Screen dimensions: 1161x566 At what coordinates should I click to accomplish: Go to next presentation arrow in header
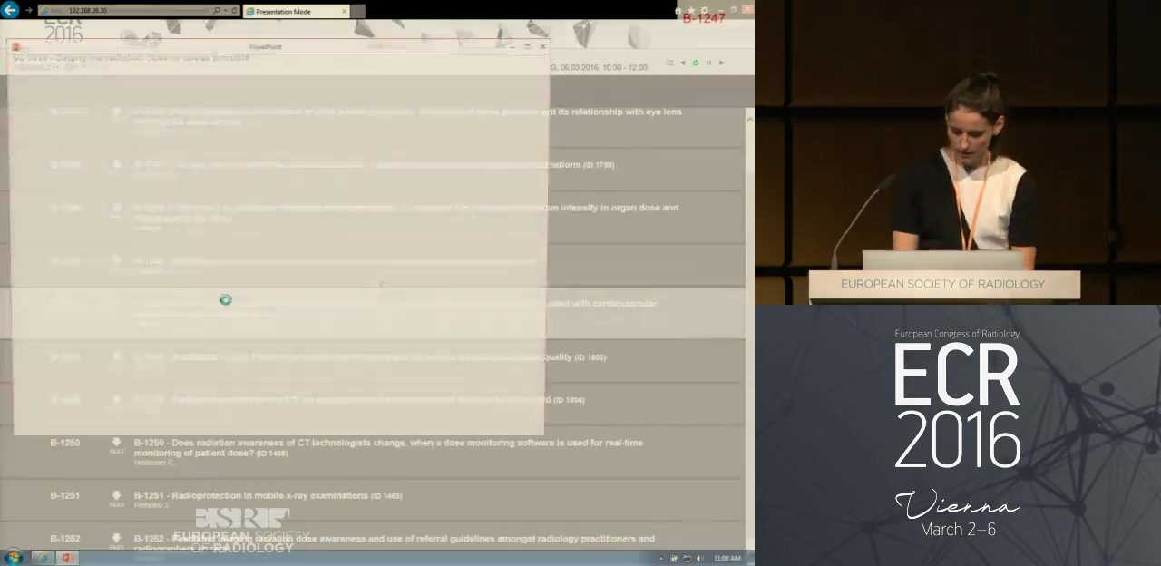click(x=721, y=63)
